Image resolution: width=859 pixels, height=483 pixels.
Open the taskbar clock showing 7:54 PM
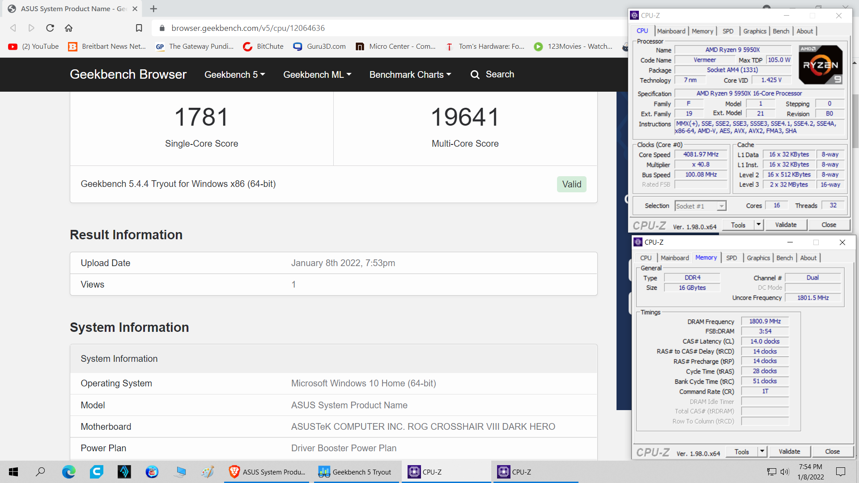[x=811, y=472]
